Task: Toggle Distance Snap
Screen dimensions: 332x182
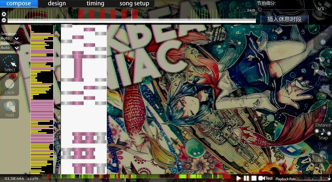Action: [323, 131]
